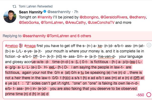Screen dimensions: 152x100
Task: Open the 'and 6 others' reply recipients
Action: pos(81,36)
